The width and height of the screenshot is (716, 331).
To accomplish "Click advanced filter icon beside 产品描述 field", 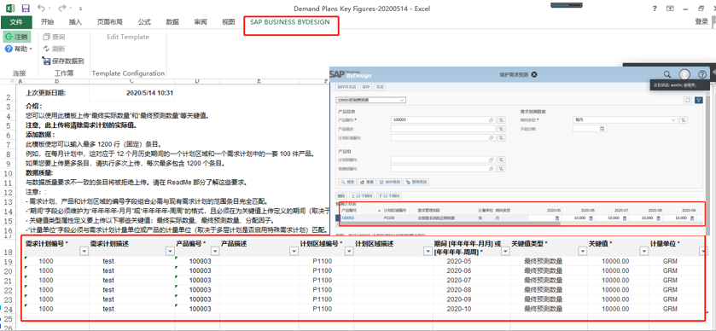I will [x=501, y=129].
